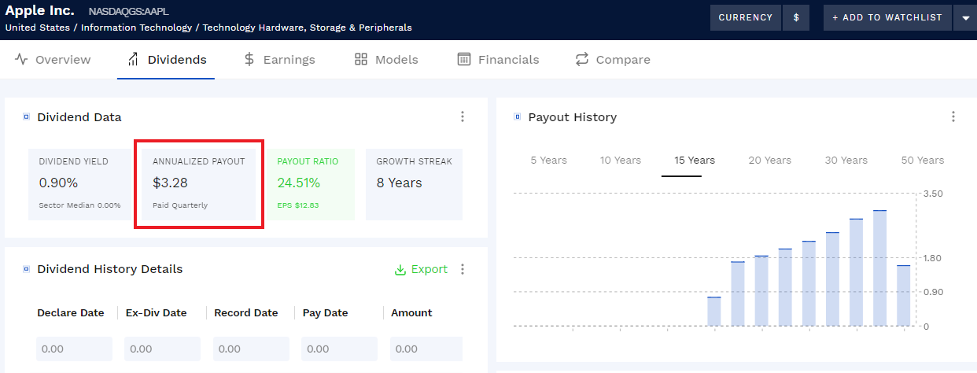Open the Financials tab
The width and height of the screenshot is (977, 373).
coord(498,60)
